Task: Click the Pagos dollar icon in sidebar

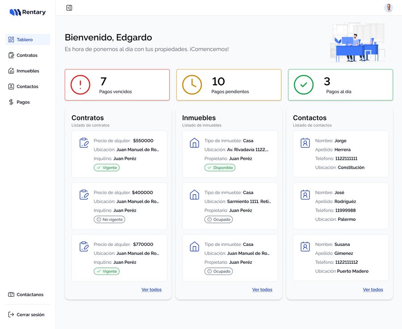Action: click(x=11, y=102)
